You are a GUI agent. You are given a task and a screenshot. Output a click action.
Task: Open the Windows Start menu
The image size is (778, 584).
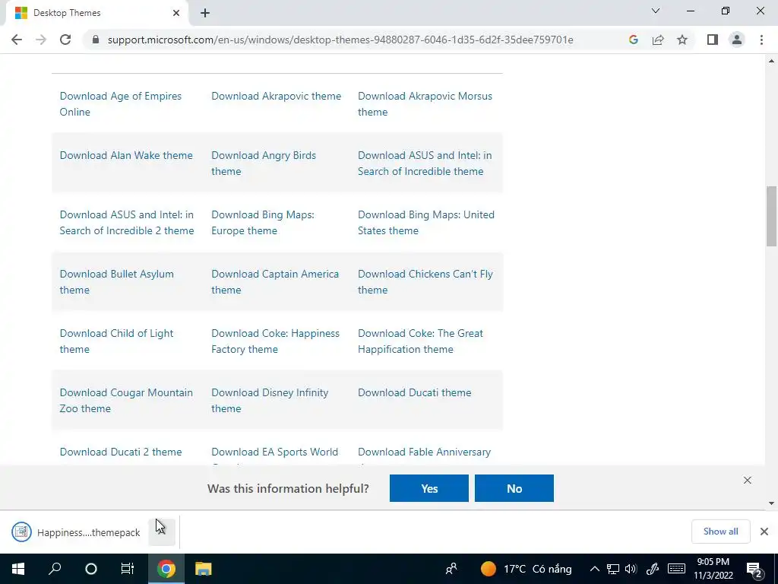(18, 569)
